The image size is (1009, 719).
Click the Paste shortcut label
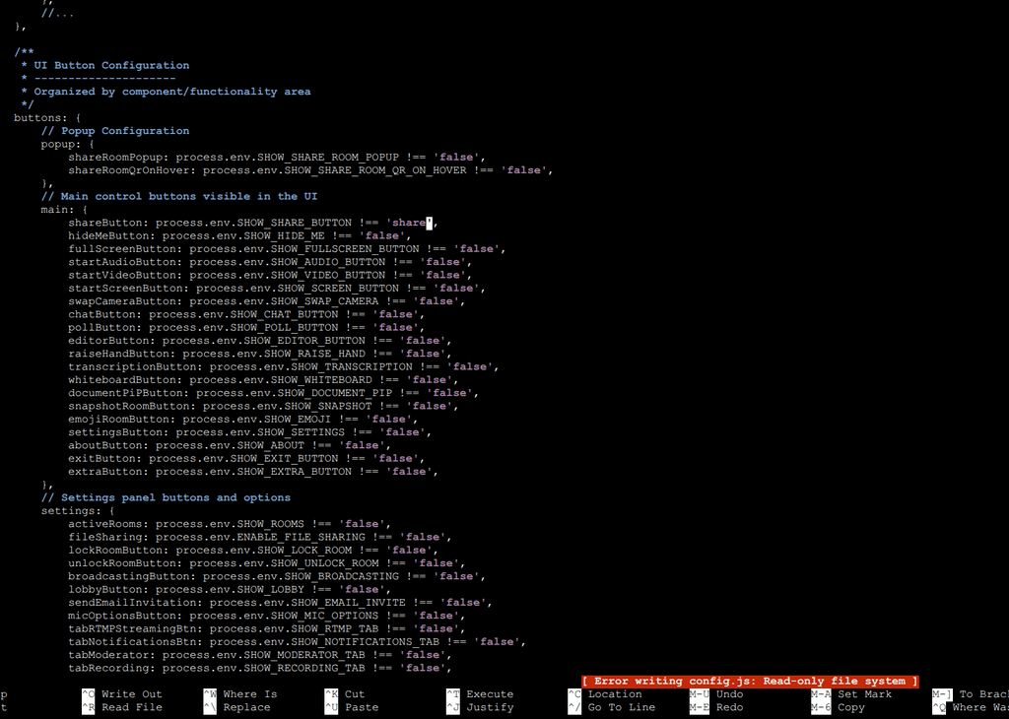pyautogui.click(x=361, y=707)
